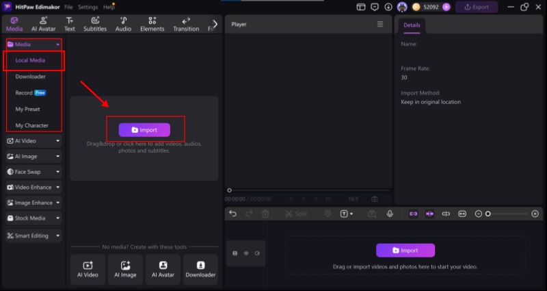
Task: Open My Character in sidebar
Action: [31, 125]
